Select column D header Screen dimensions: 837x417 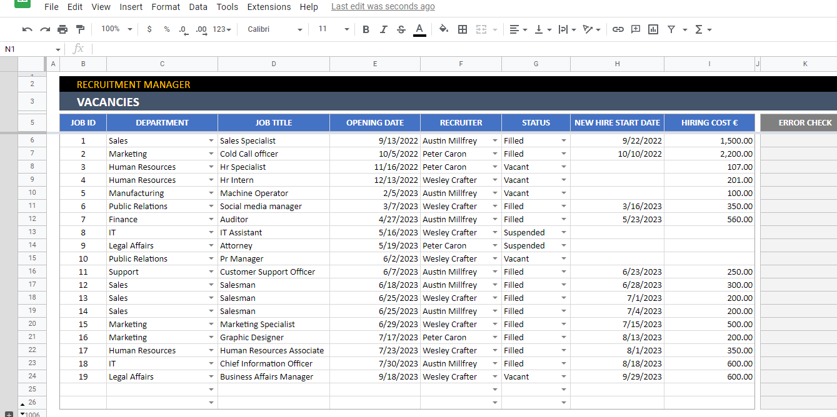tap(274, 64)
